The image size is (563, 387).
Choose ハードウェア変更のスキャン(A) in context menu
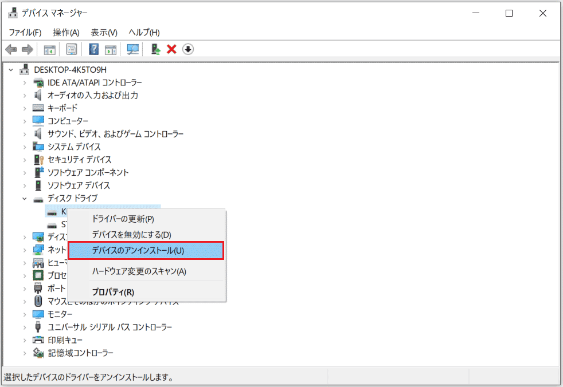[147, 271]
